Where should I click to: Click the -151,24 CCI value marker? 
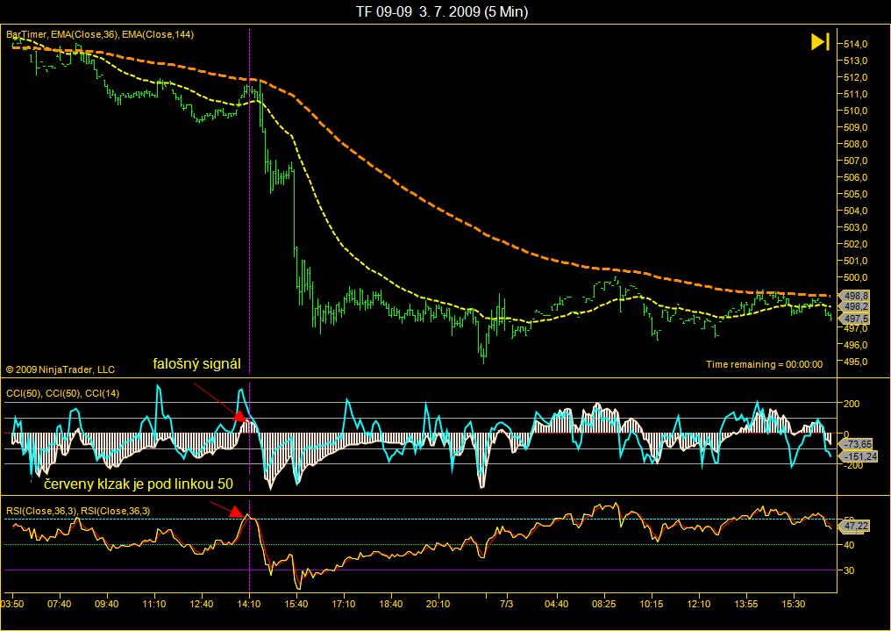click(859, 456)
